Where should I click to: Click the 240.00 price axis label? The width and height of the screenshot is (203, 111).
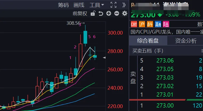pos(115,88)
